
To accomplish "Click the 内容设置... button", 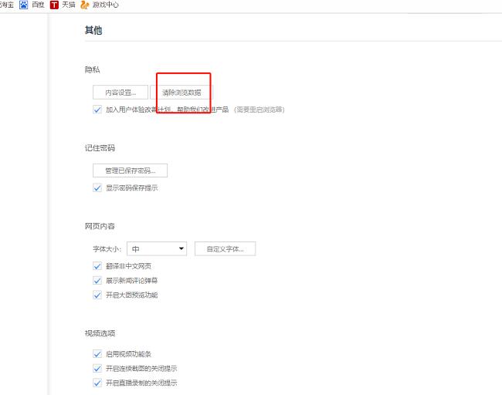I will point(120,93).
